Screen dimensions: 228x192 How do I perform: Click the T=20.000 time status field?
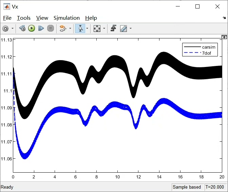tap(215, 187)
